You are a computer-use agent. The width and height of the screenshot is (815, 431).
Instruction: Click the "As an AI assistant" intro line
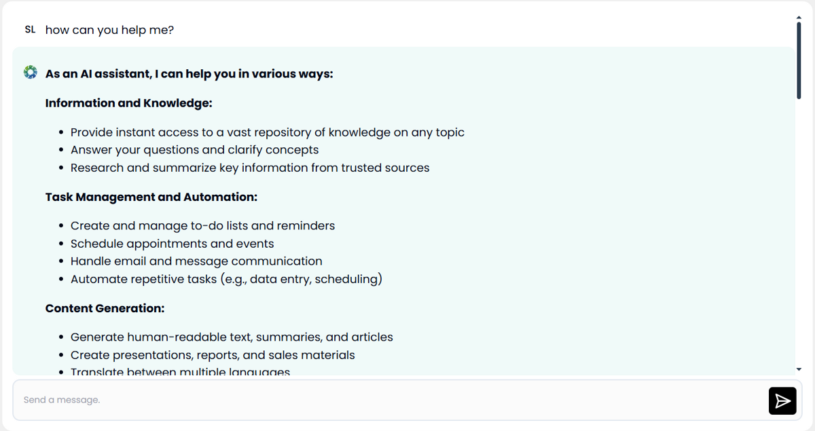point(189,74)
